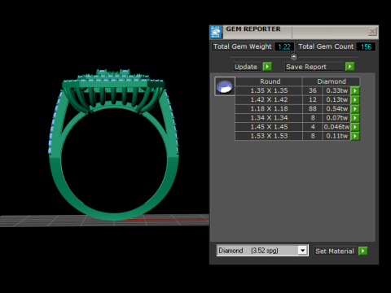391x293 pixels.
Task: Click green arrow on 1.18 X 1.18 row
Action: (355, 109)
